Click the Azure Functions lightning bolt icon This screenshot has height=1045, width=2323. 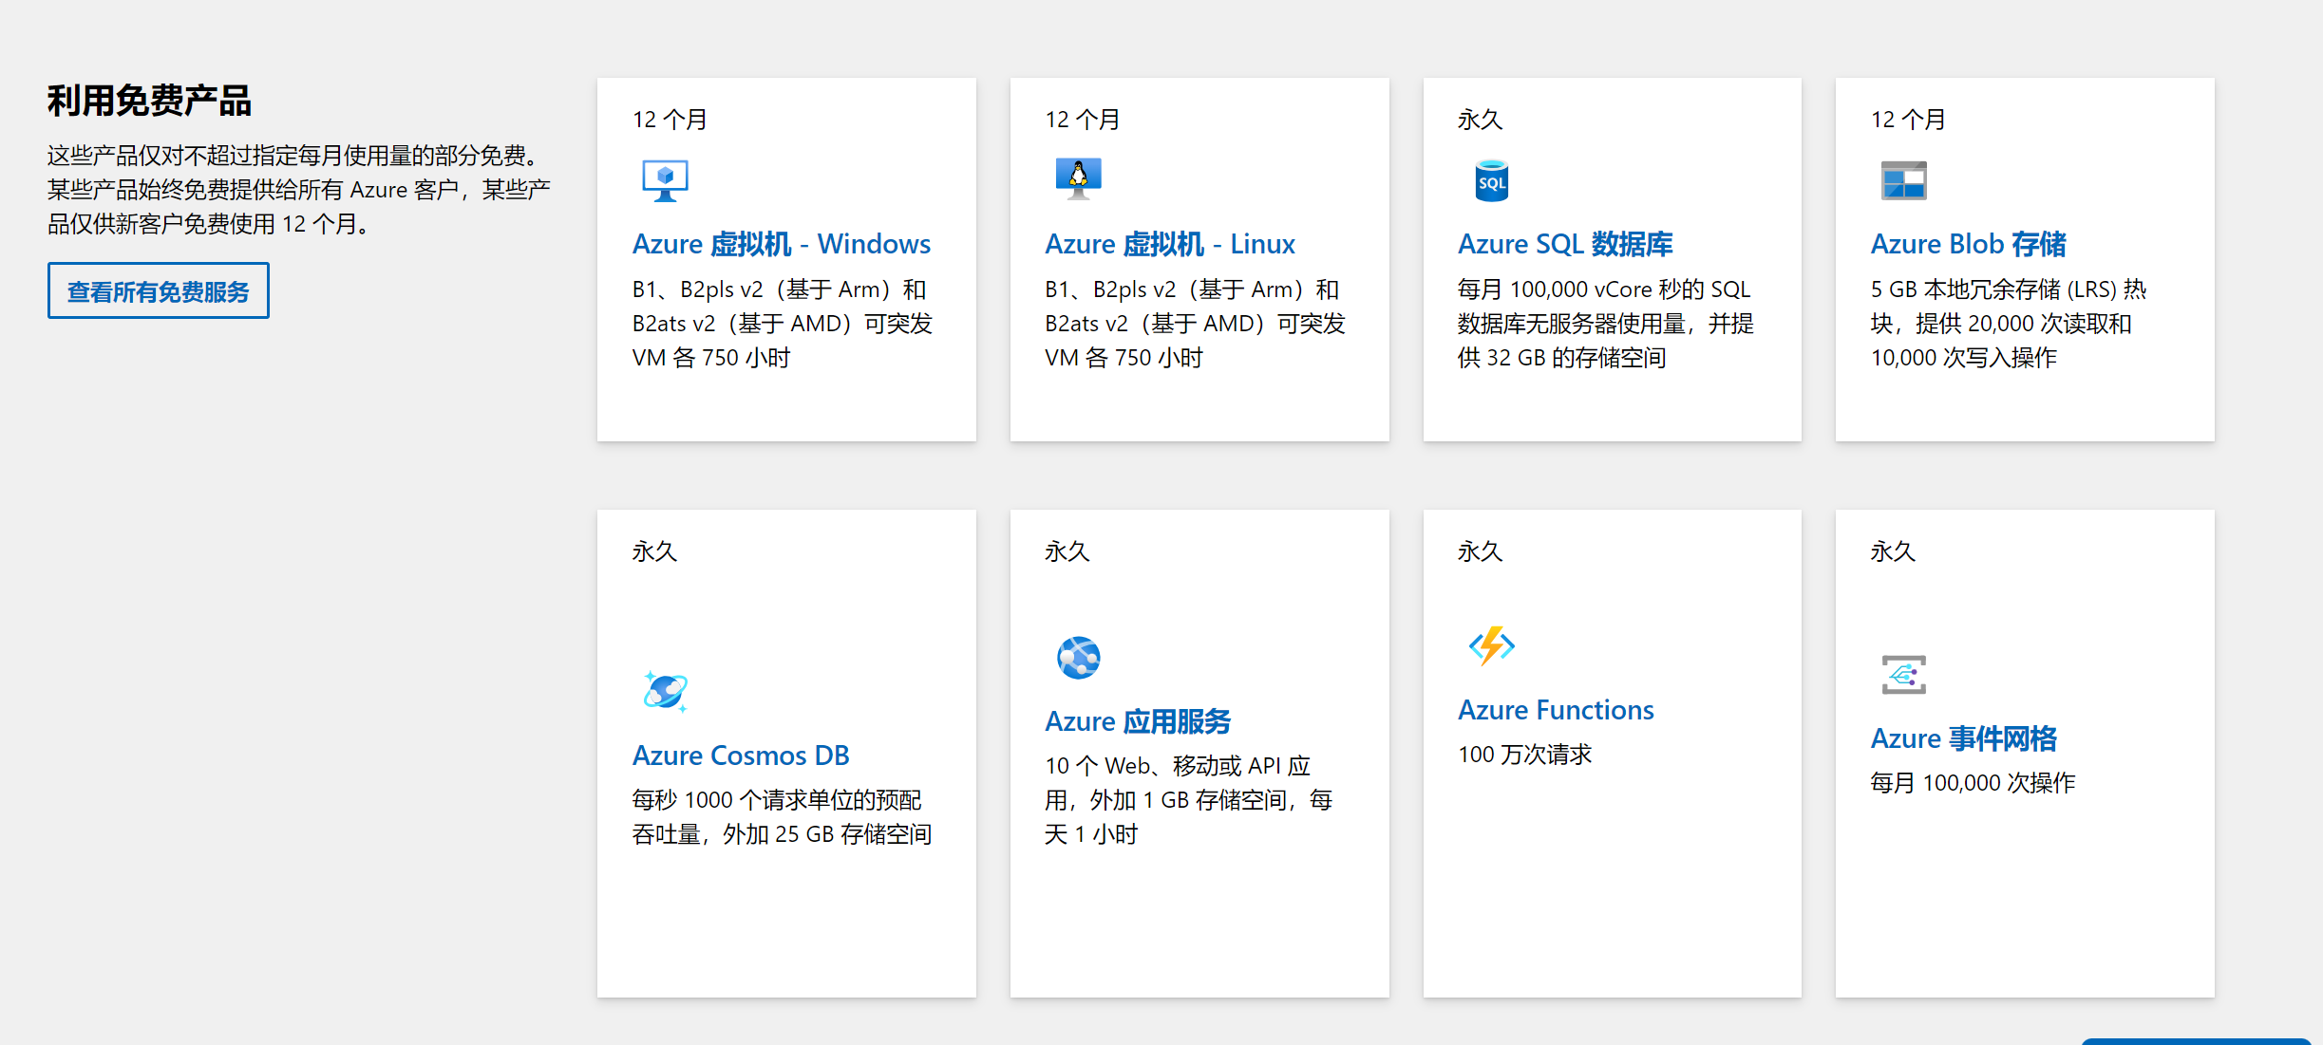1490,646
